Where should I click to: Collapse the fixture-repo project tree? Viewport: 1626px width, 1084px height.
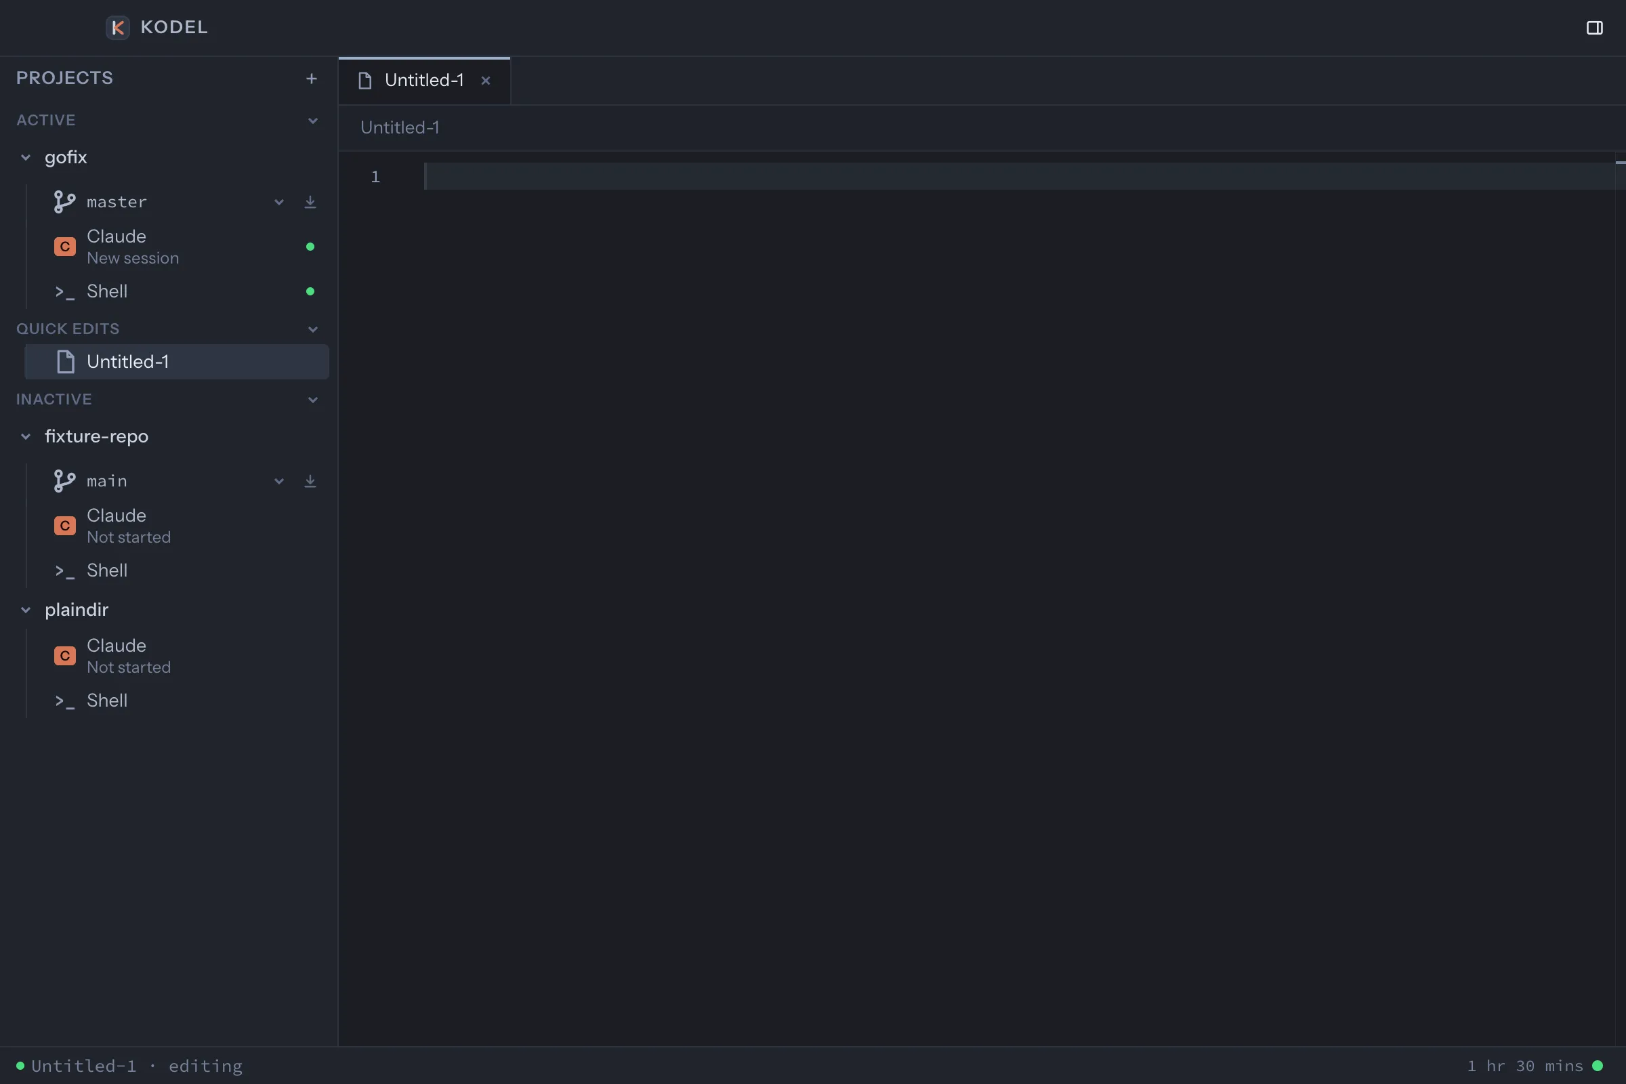coord(26,437)
